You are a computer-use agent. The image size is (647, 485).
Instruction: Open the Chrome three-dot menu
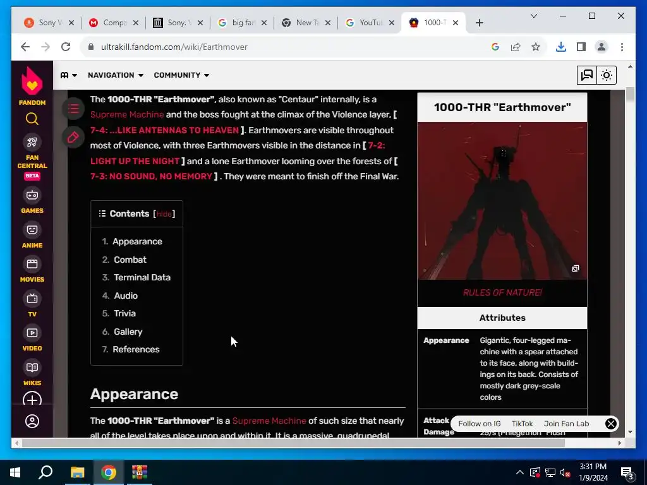coord(622,47)
